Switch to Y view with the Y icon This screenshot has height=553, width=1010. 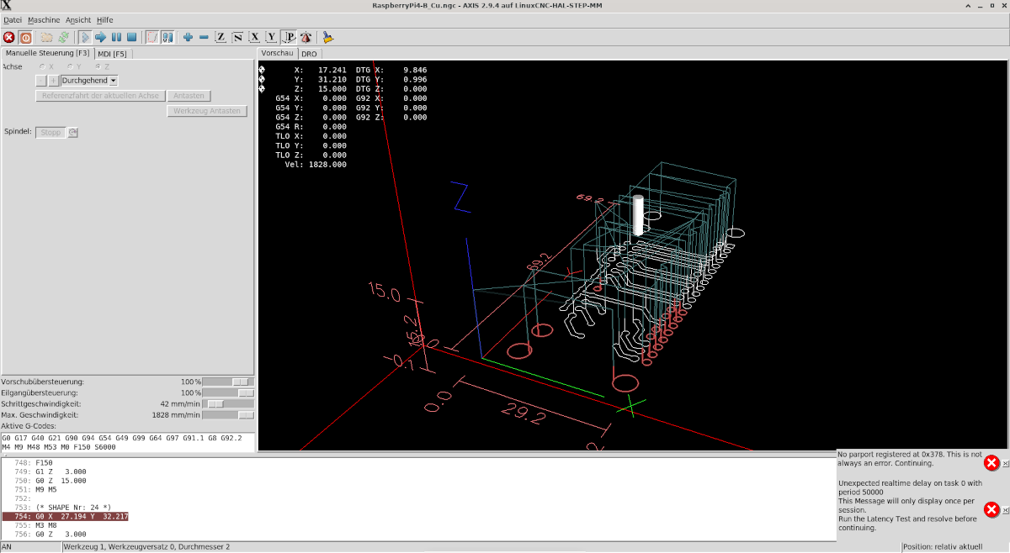click(x=271, y=37)
